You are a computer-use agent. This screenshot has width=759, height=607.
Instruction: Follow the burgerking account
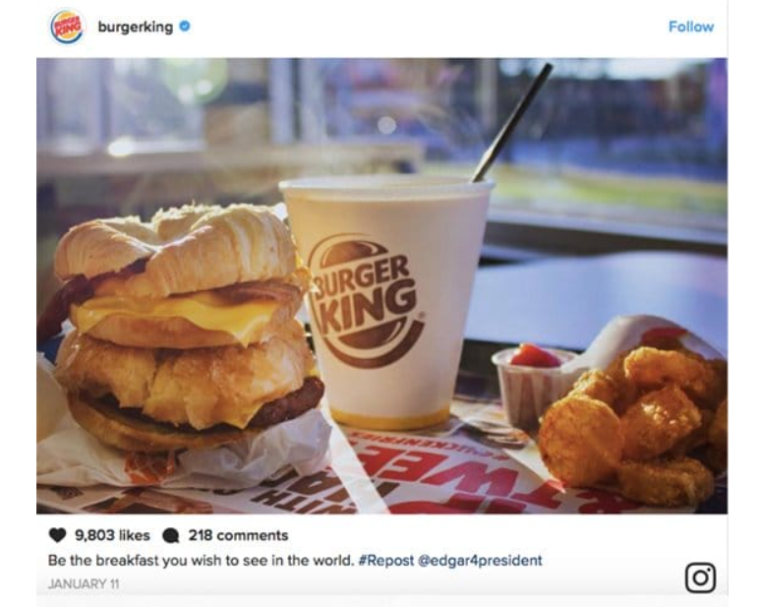click(x=691, y=27)
